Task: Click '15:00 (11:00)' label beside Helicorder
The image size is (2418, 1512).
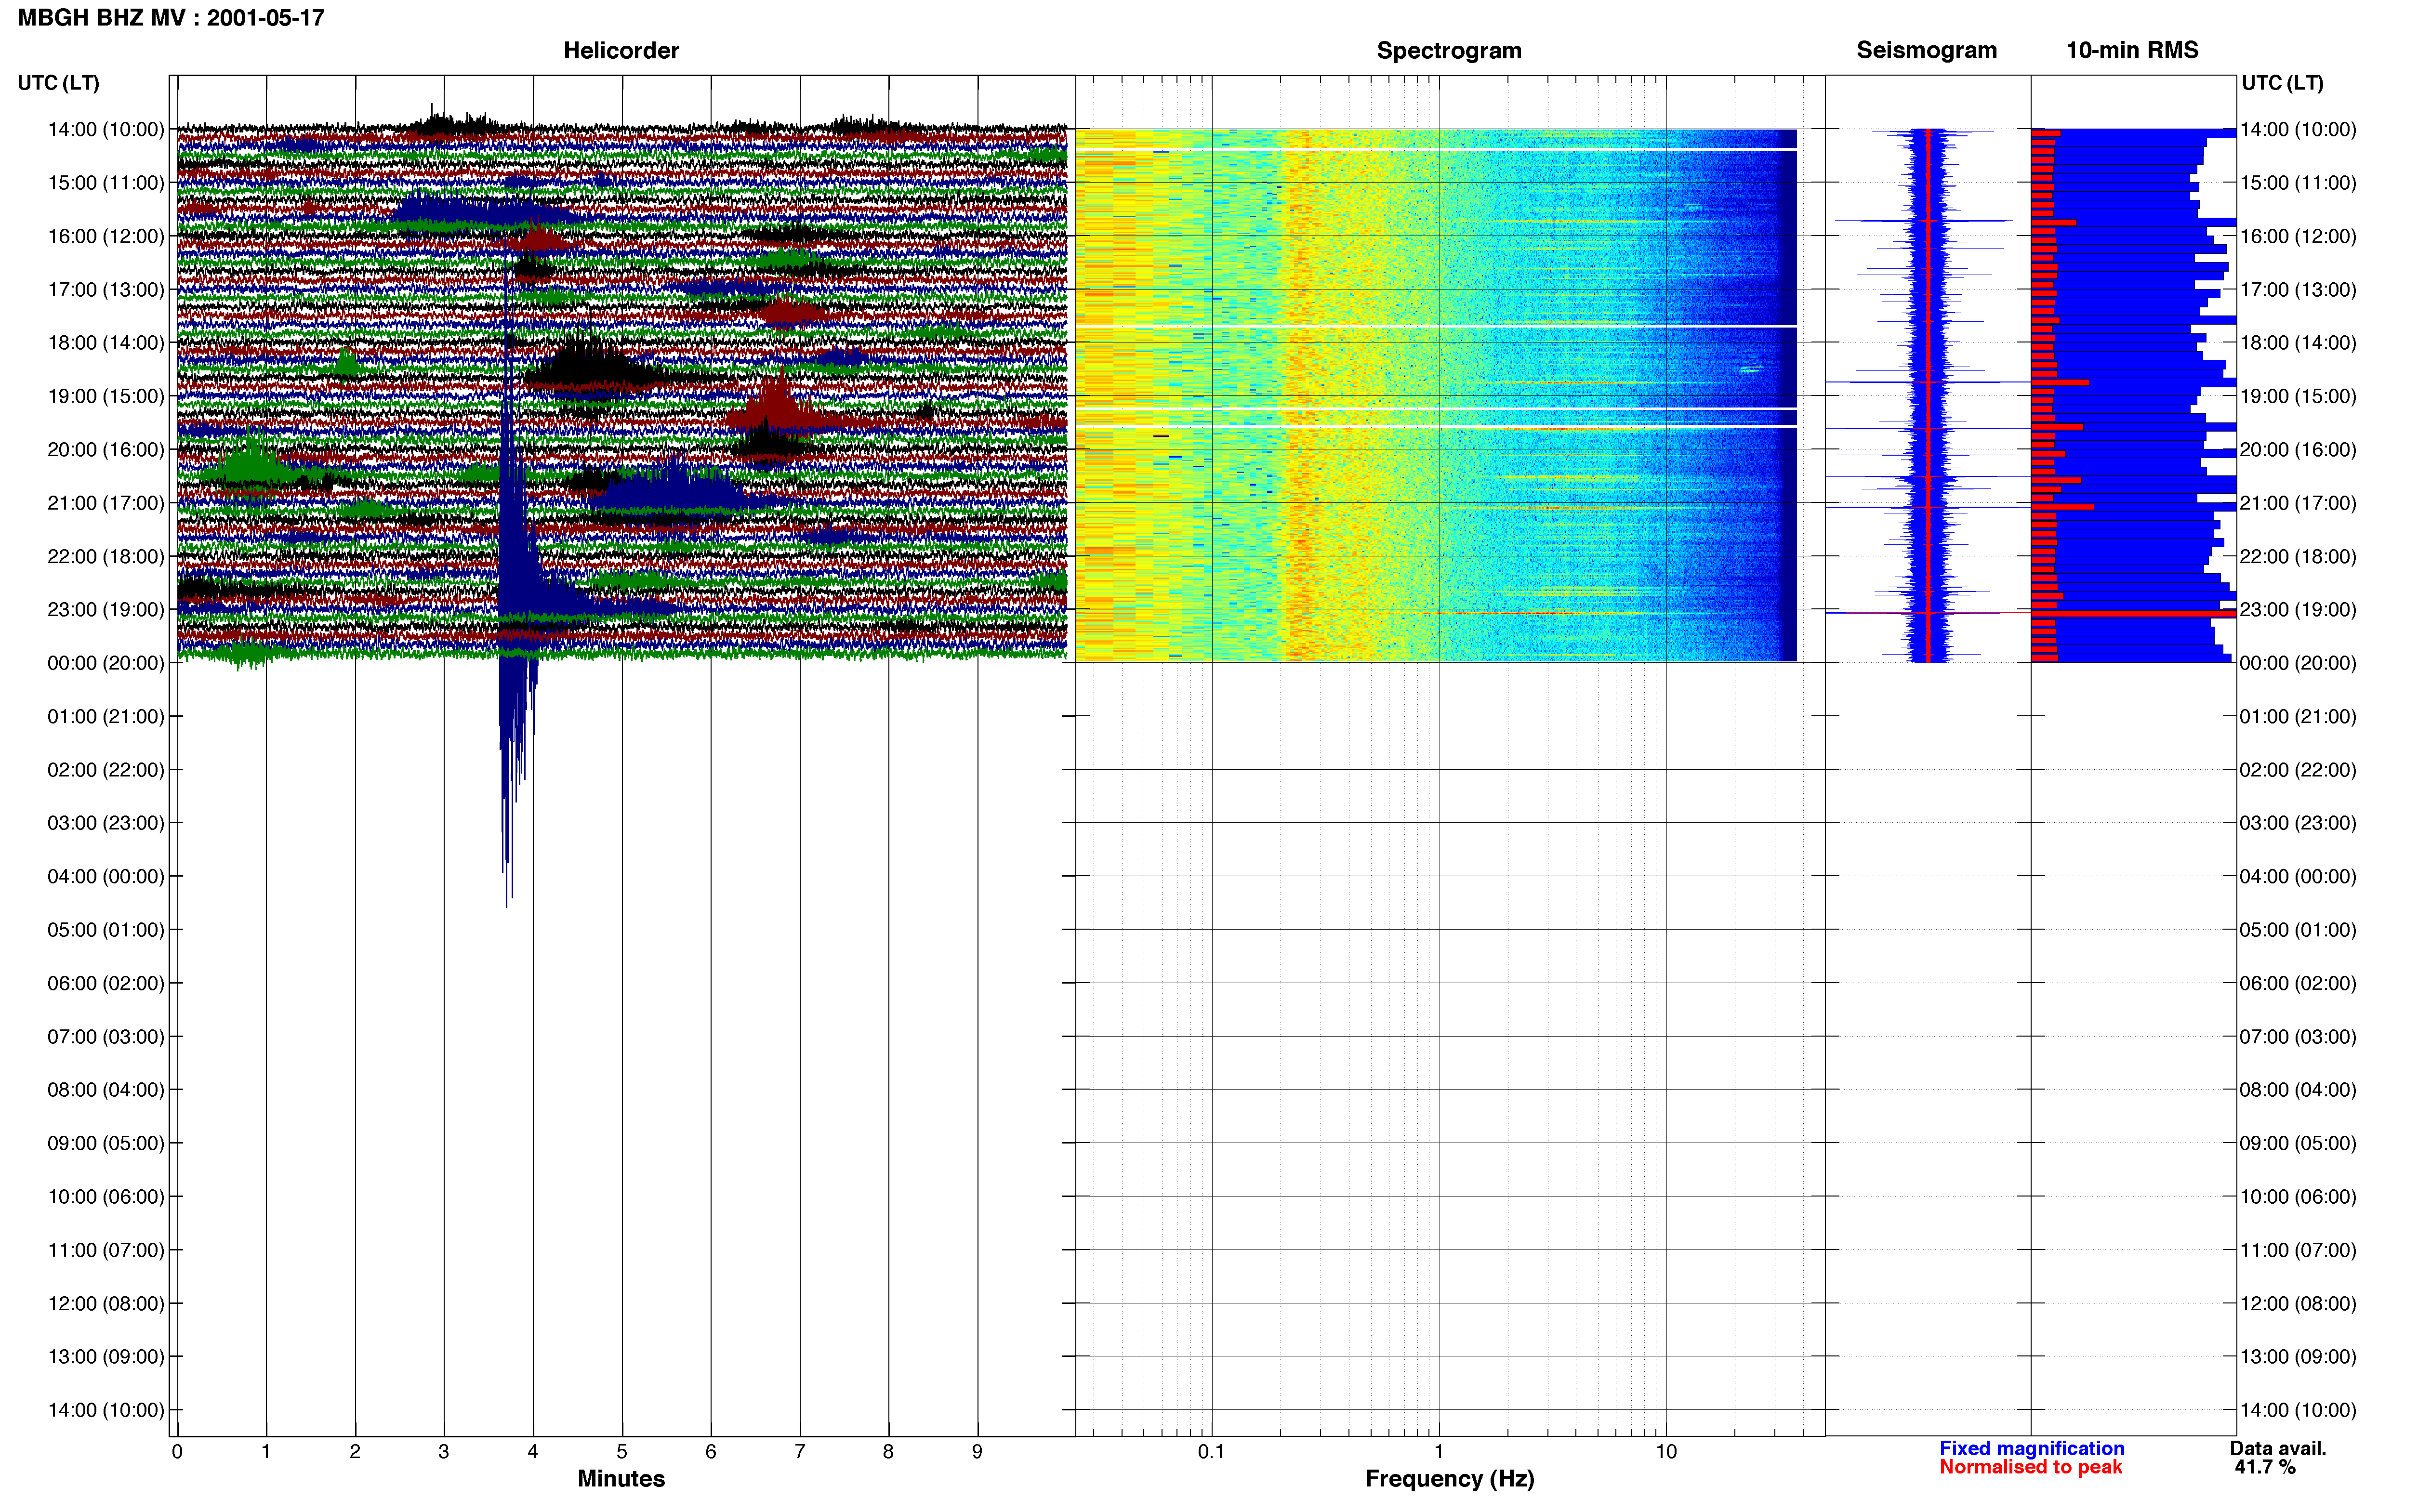Action: coord(106,183)
